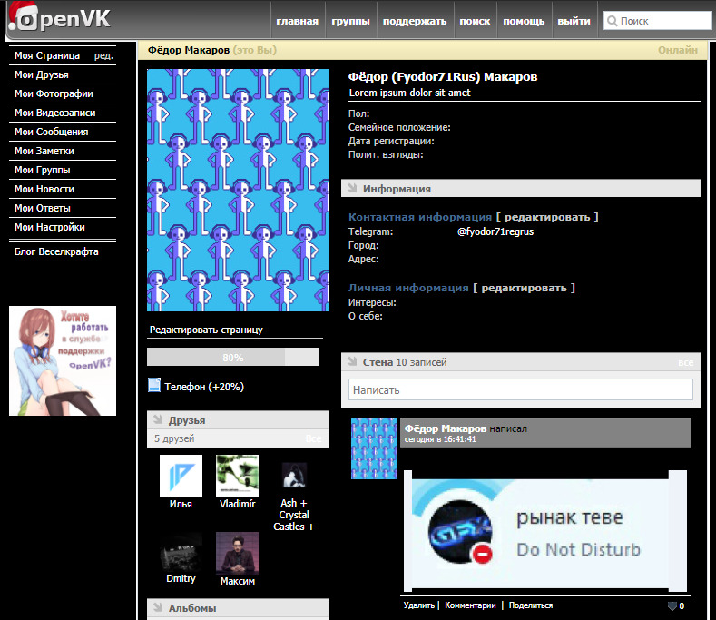Image resolution: width=716 pixels, height=620 pixels.
Task: Open группы in the top navigation
Action: point(350,21)
